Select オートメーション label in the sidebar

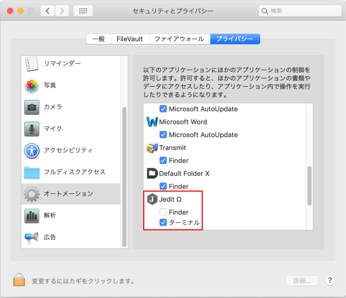68,194
